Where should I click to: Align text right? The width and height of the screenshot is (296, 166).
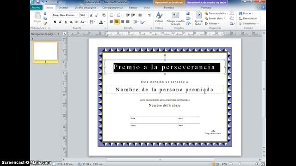122,22
